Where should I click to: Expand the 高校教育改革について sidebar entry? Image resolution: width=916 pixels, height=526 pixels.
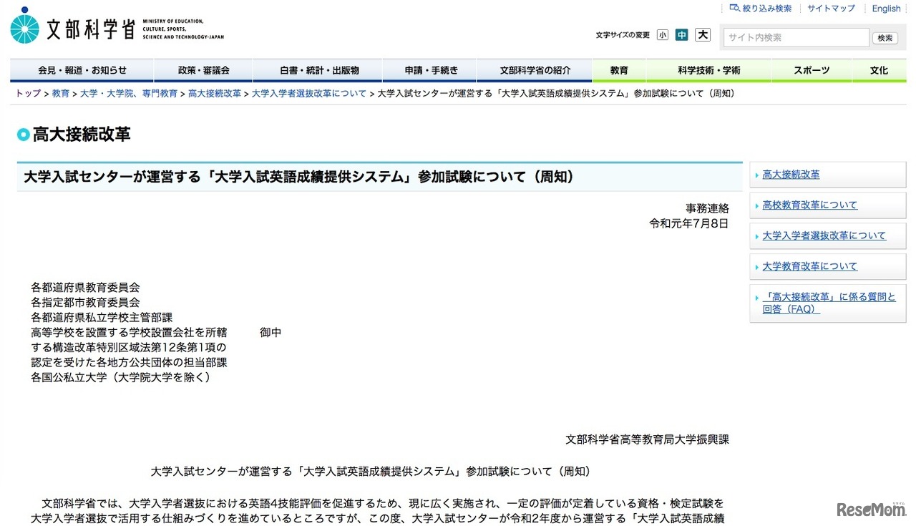(x=810, y=205)
